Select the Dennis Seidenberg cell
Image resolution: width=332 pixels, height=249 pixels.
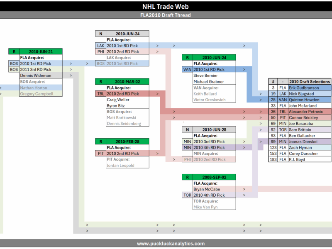pos(127,123)
